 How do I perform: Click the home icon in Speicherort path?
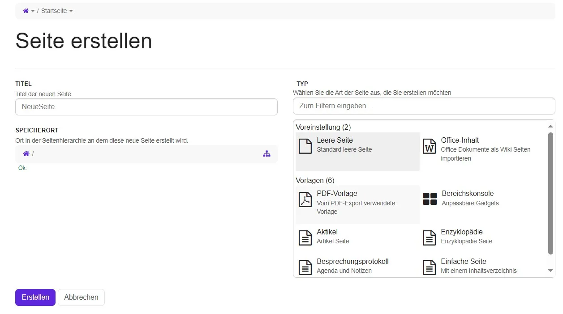pos(26,154)
